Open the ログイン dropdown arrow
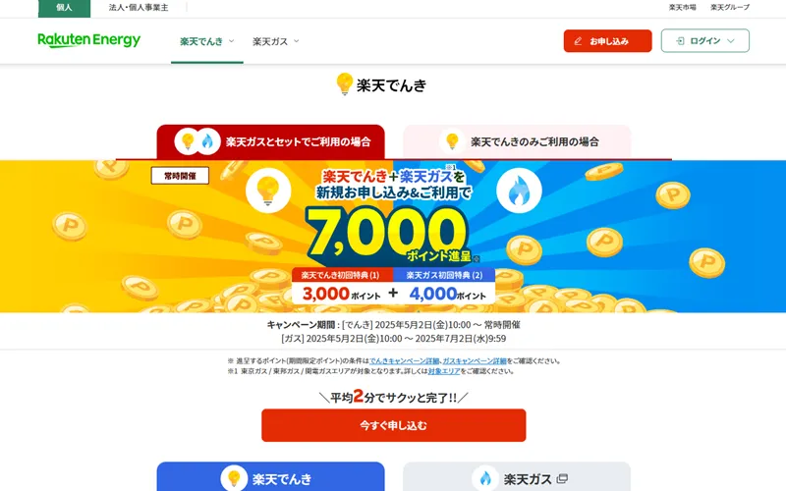 (731, 41)
